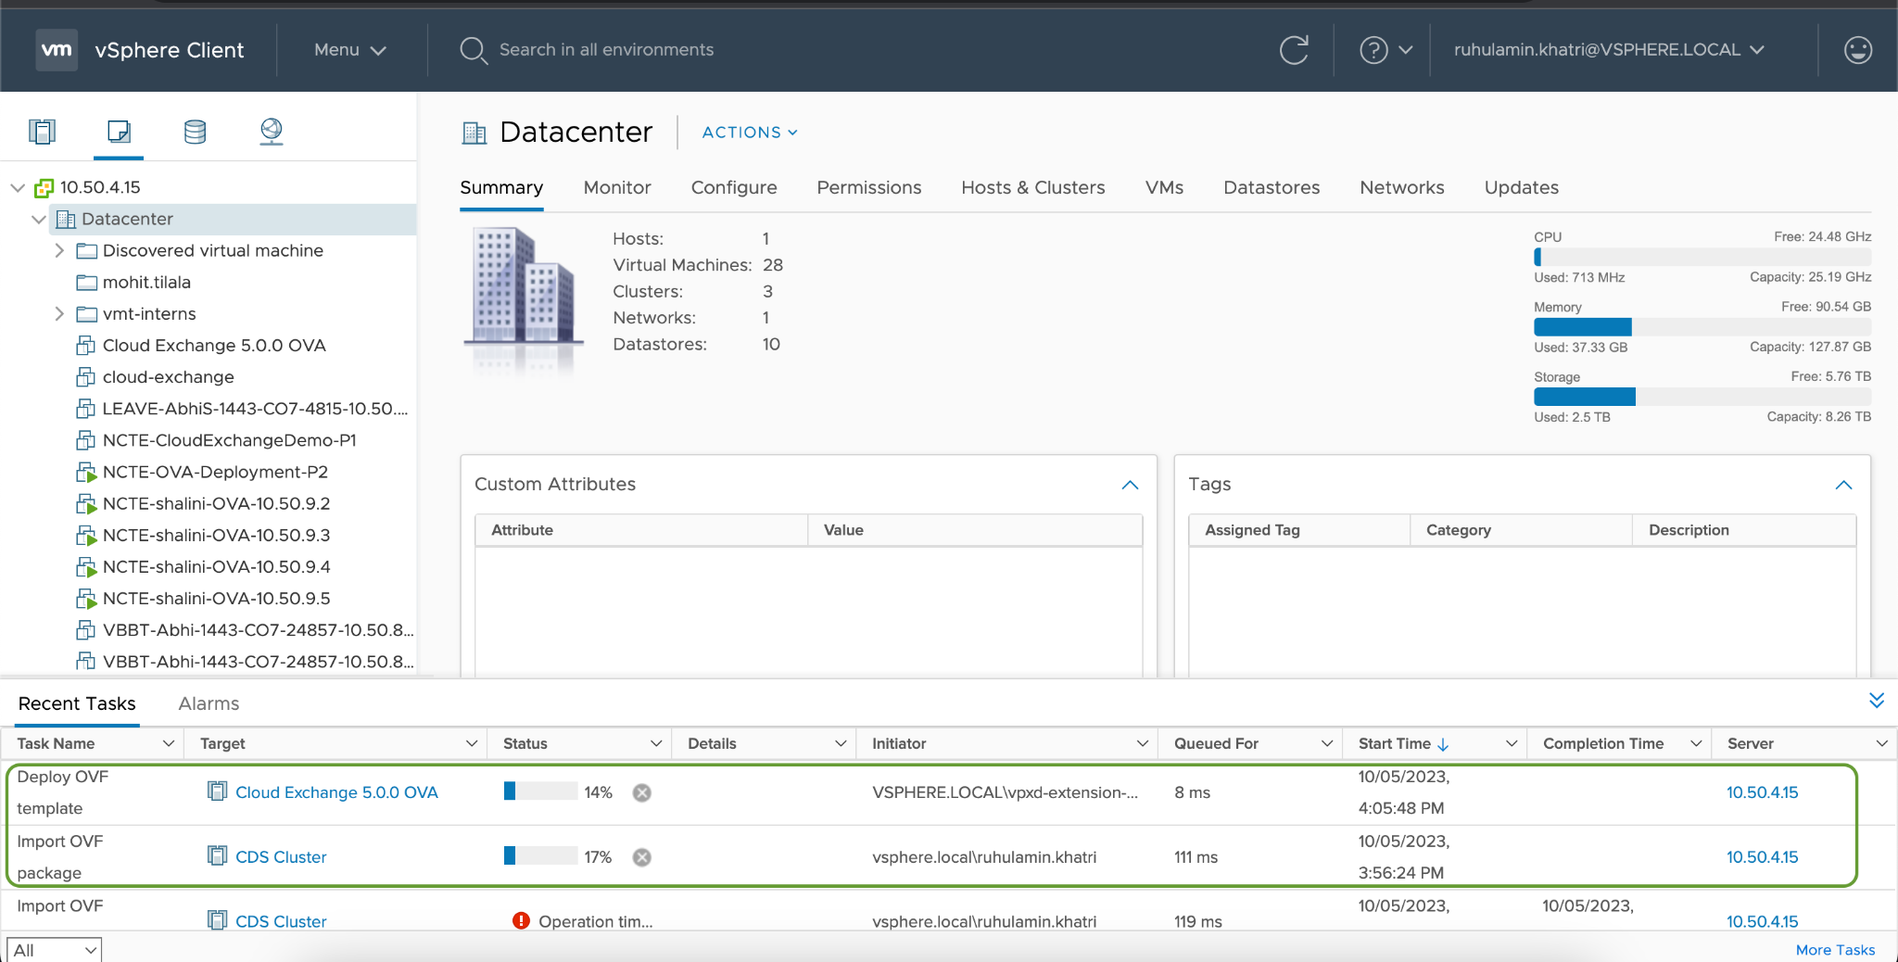Screen dimensions: 1898x962
Task: Cancel the Import OVF package task at 17%
Action: [641, 857]
